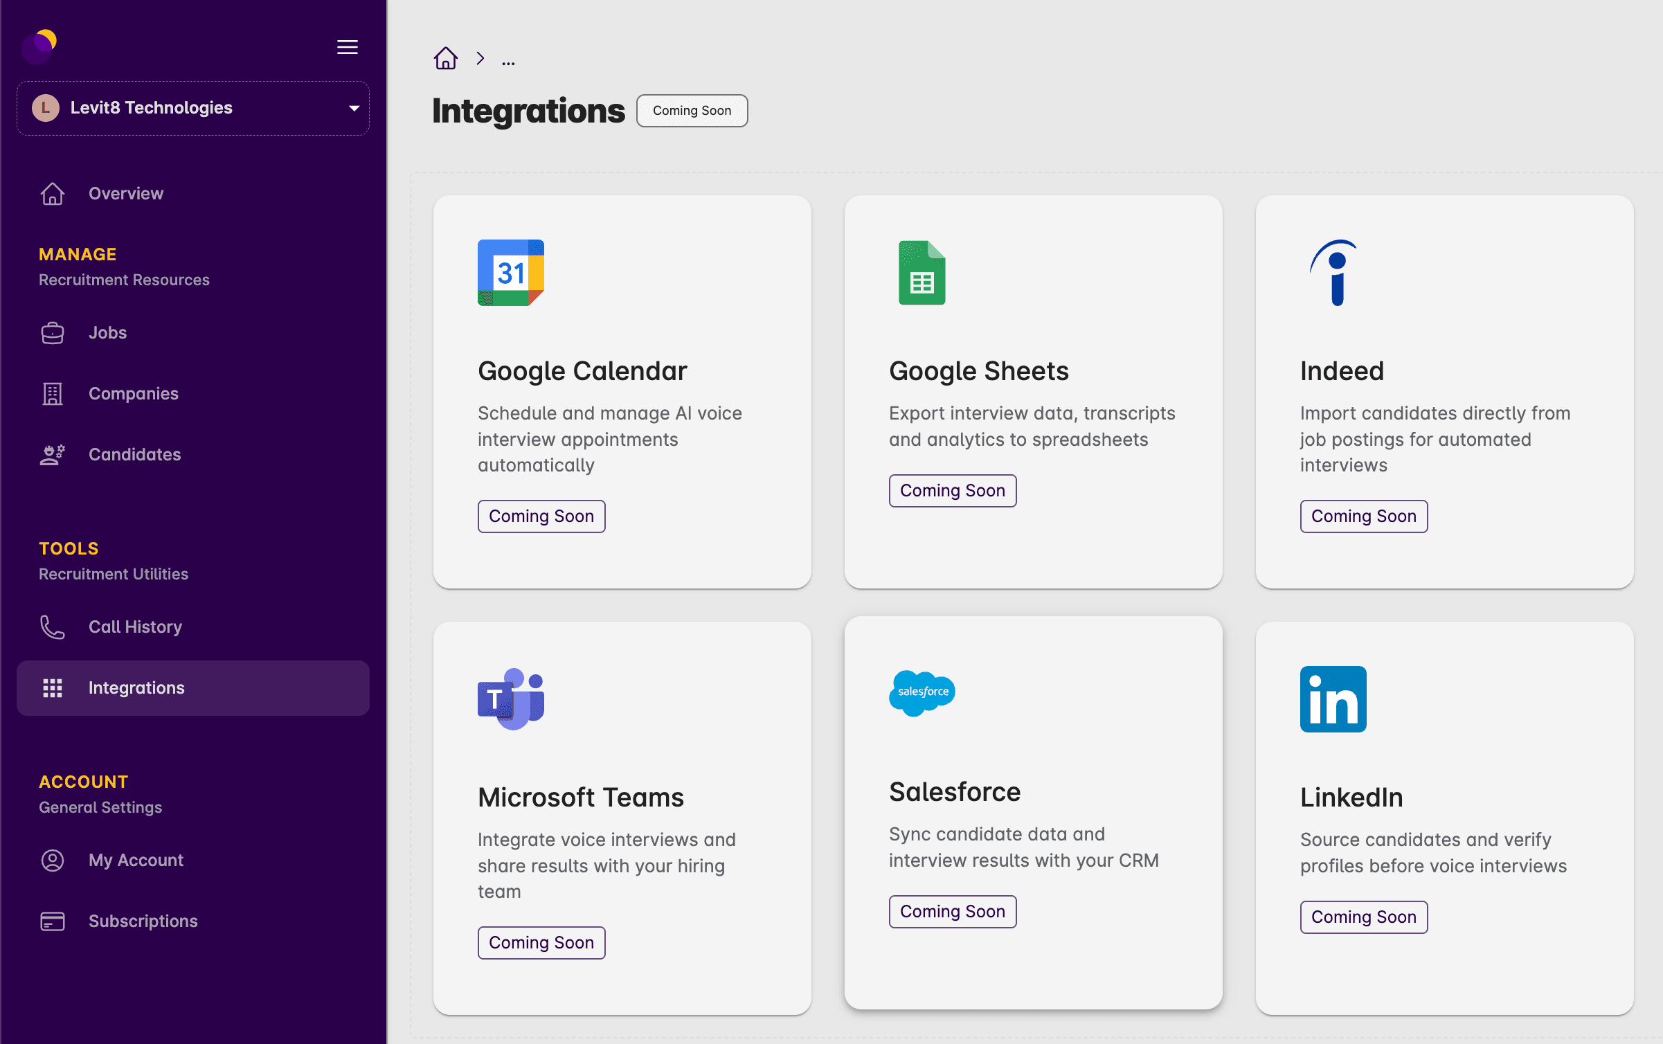
Task: Open My Account settings
Action: click(136, 860)
